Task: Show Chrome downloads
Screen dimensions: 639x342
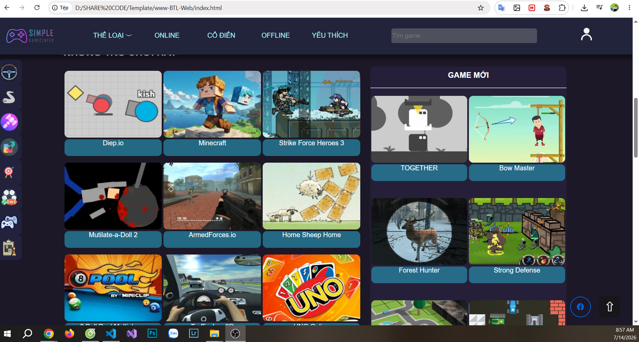Action: [x=584, y=8]
